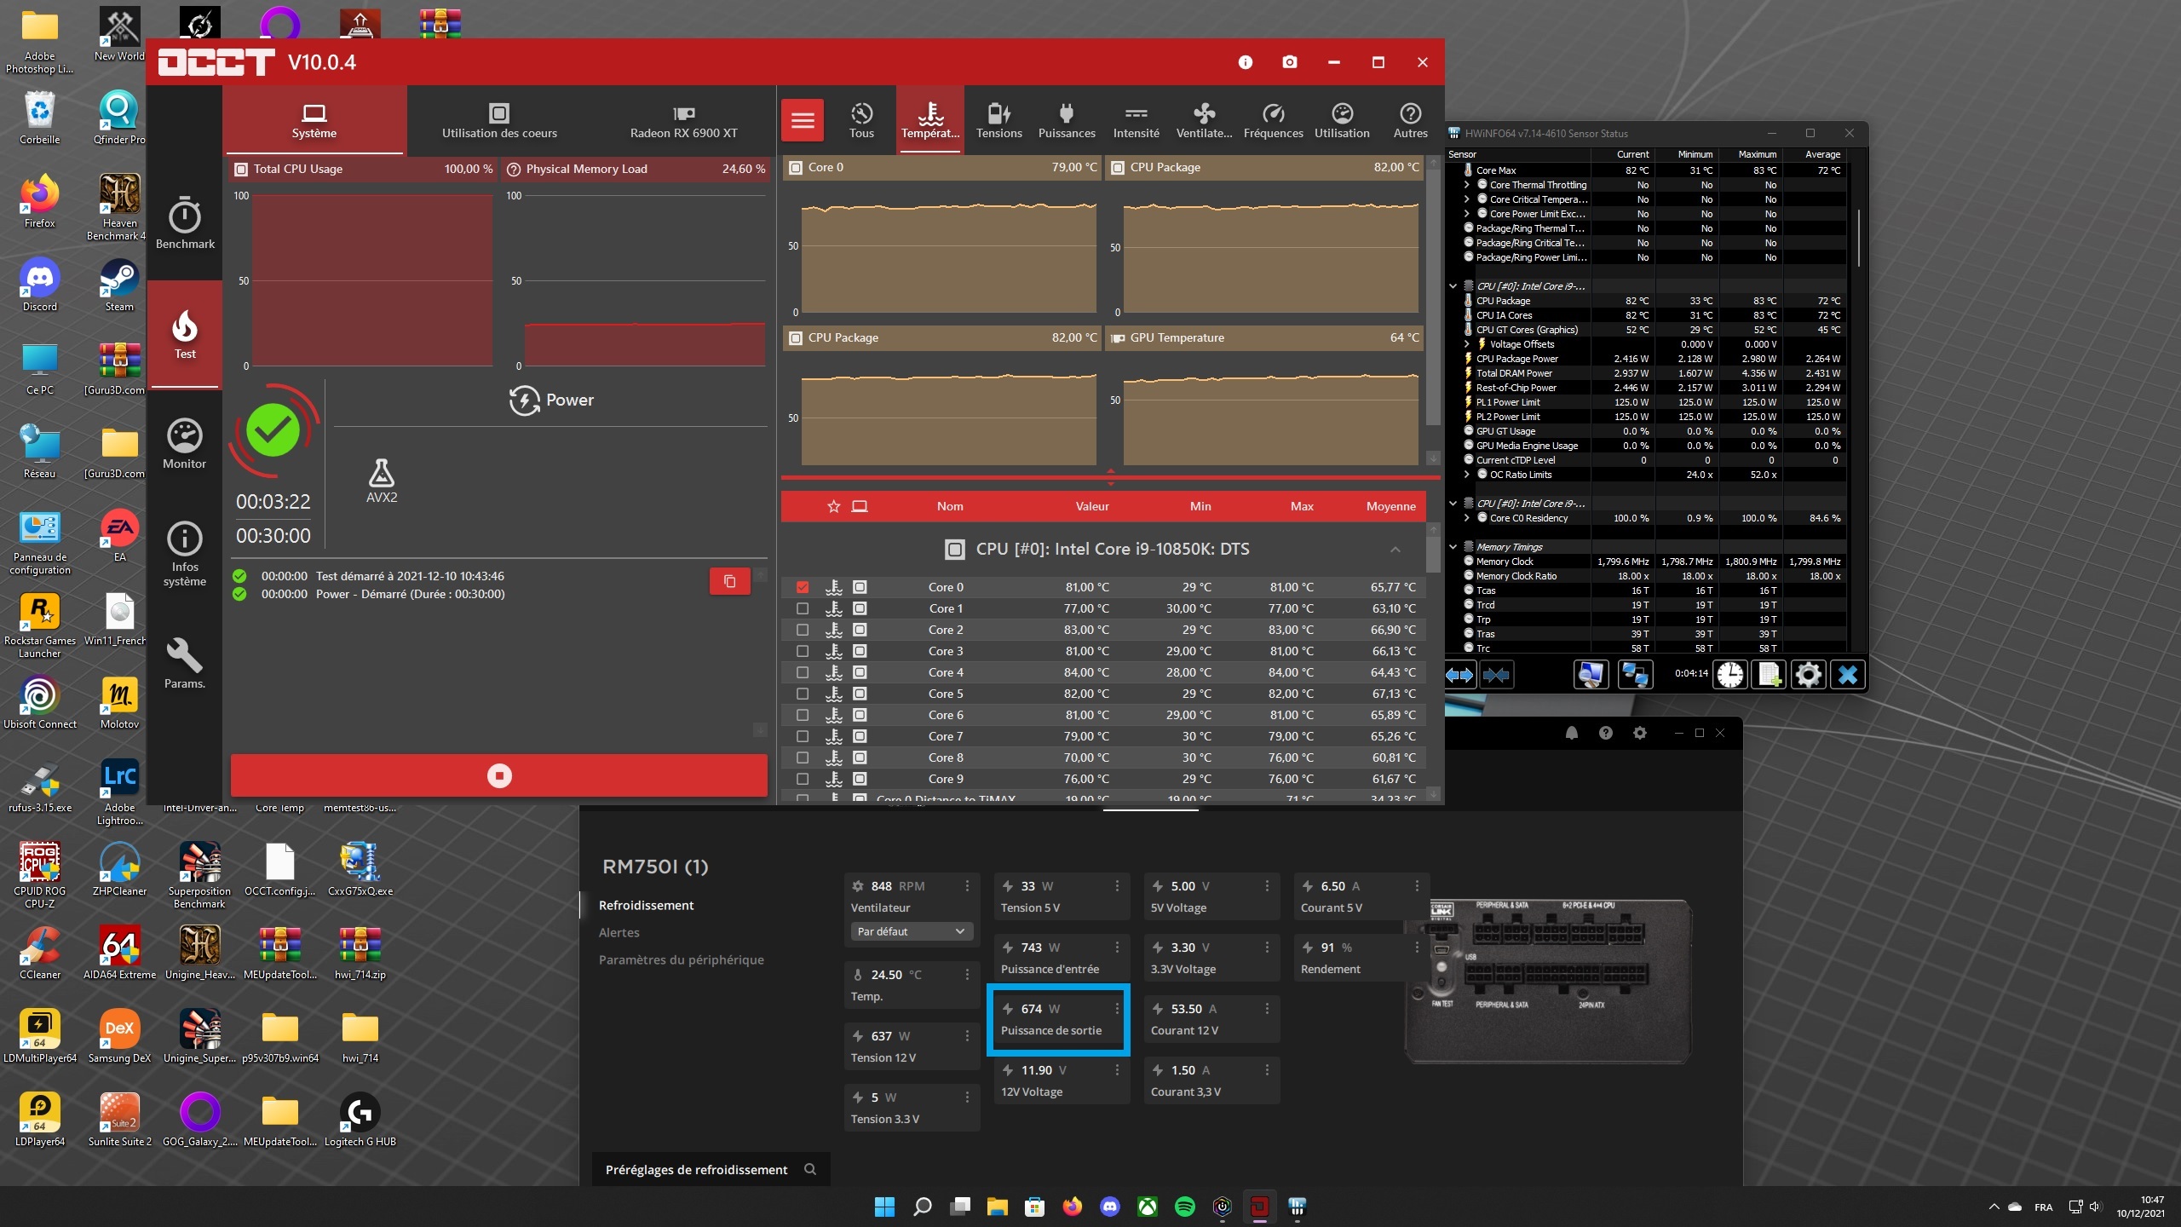This screenshot has height=1227, width=2181.
Task: Check the Core 5 checkbox
Action: [x=803, y=694]
